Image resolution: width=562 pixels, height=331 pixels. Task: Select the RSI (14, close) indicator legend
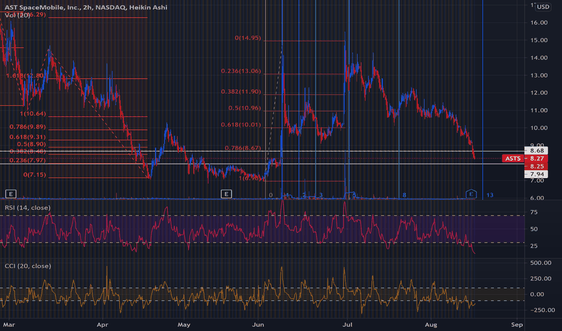[x=28, y=208]
